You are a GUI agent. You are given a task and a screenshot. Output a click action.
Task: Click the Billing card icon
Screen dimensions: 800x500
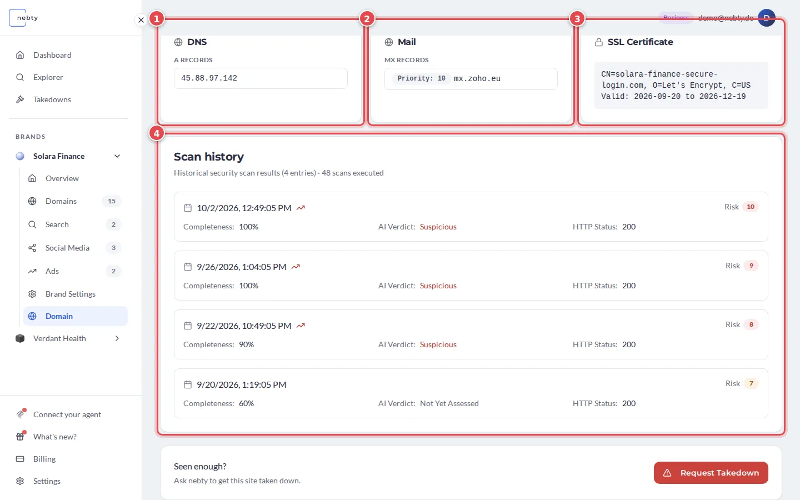coord(20,459)
